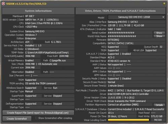Click the Secure Erase Mode value Normal
This screenshot has height=124, width=168.
click(111, 82)
